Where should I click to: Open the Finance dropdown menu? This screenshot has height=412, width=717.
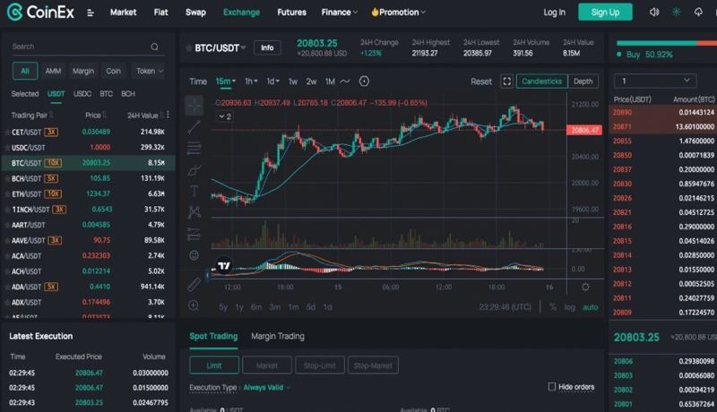pos(340,13)
